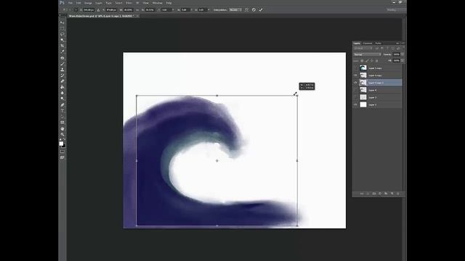
Task: Commit the transform with the checkmark
Action: (x=261, y=9)
